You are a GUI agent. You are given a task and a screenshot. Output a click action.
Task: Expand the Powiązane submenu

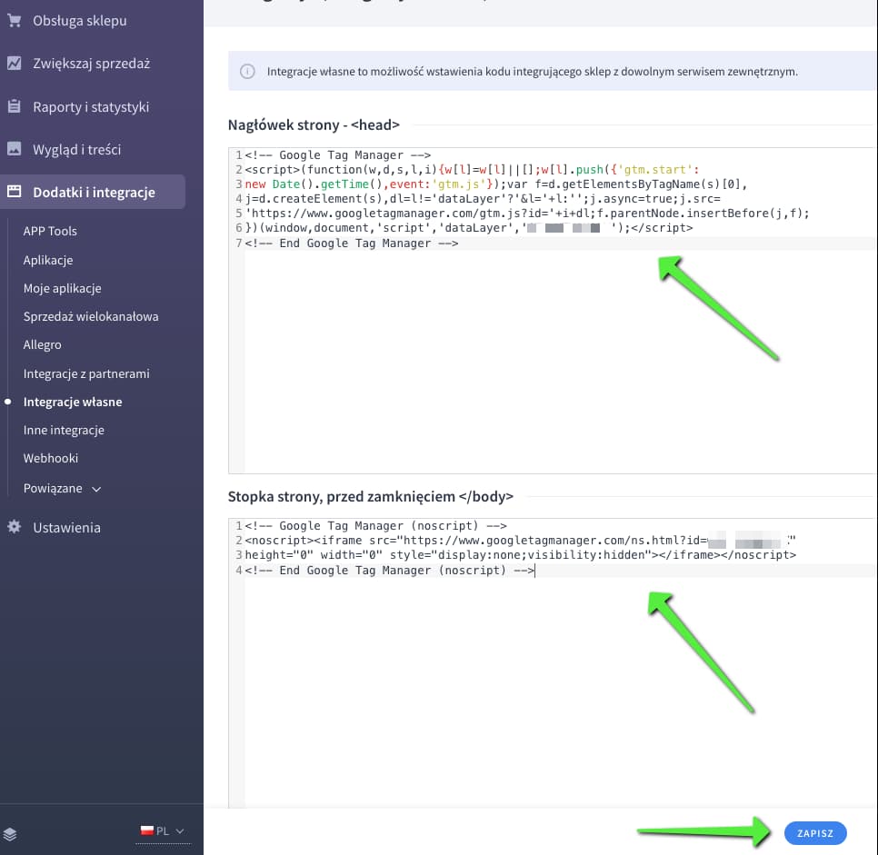(62, 488)
